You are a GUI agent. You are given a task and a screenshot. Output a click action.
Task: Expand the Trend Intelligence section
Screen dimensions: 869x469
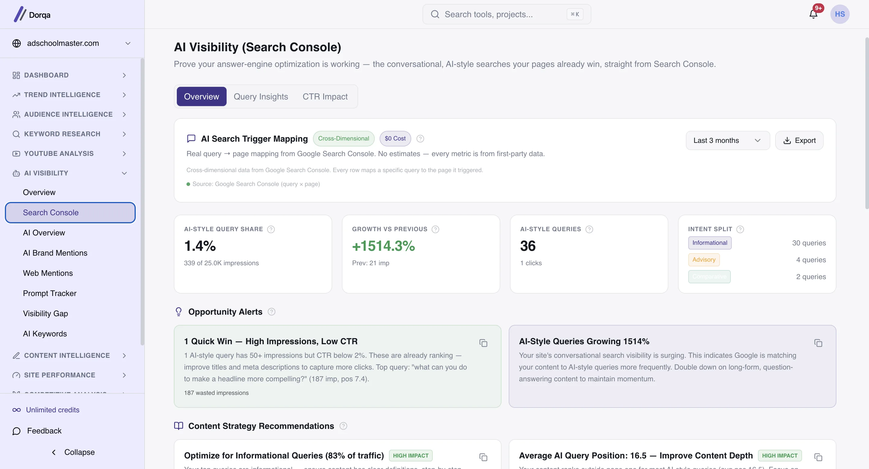coord(70,95)
